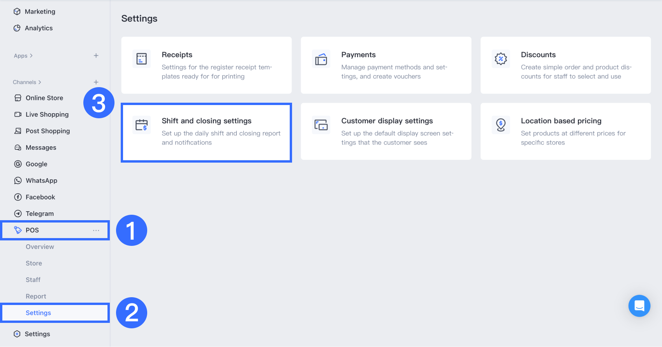Select the highlighted POS Settings submenu item
662x347 pixels.
[38, 313]
